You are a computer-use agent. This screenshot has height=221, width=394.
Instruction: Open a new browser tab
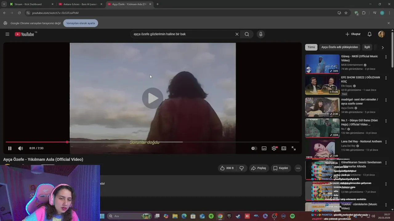[158, 4]
